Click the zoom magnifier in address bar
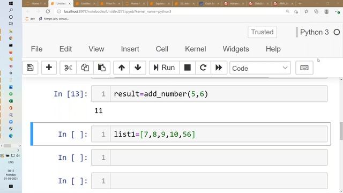The image size is (343, 193). coord(287,11)
